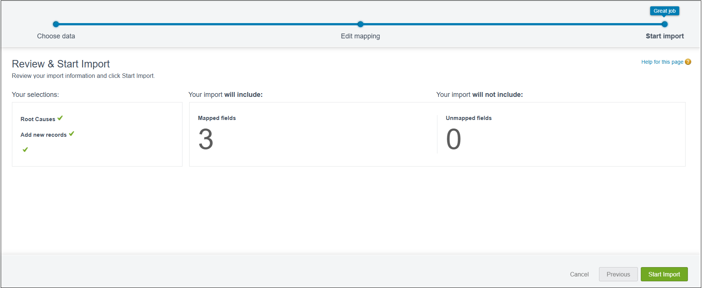
Task: Click the Review your import information instruction text
Action: pos(83,76)
